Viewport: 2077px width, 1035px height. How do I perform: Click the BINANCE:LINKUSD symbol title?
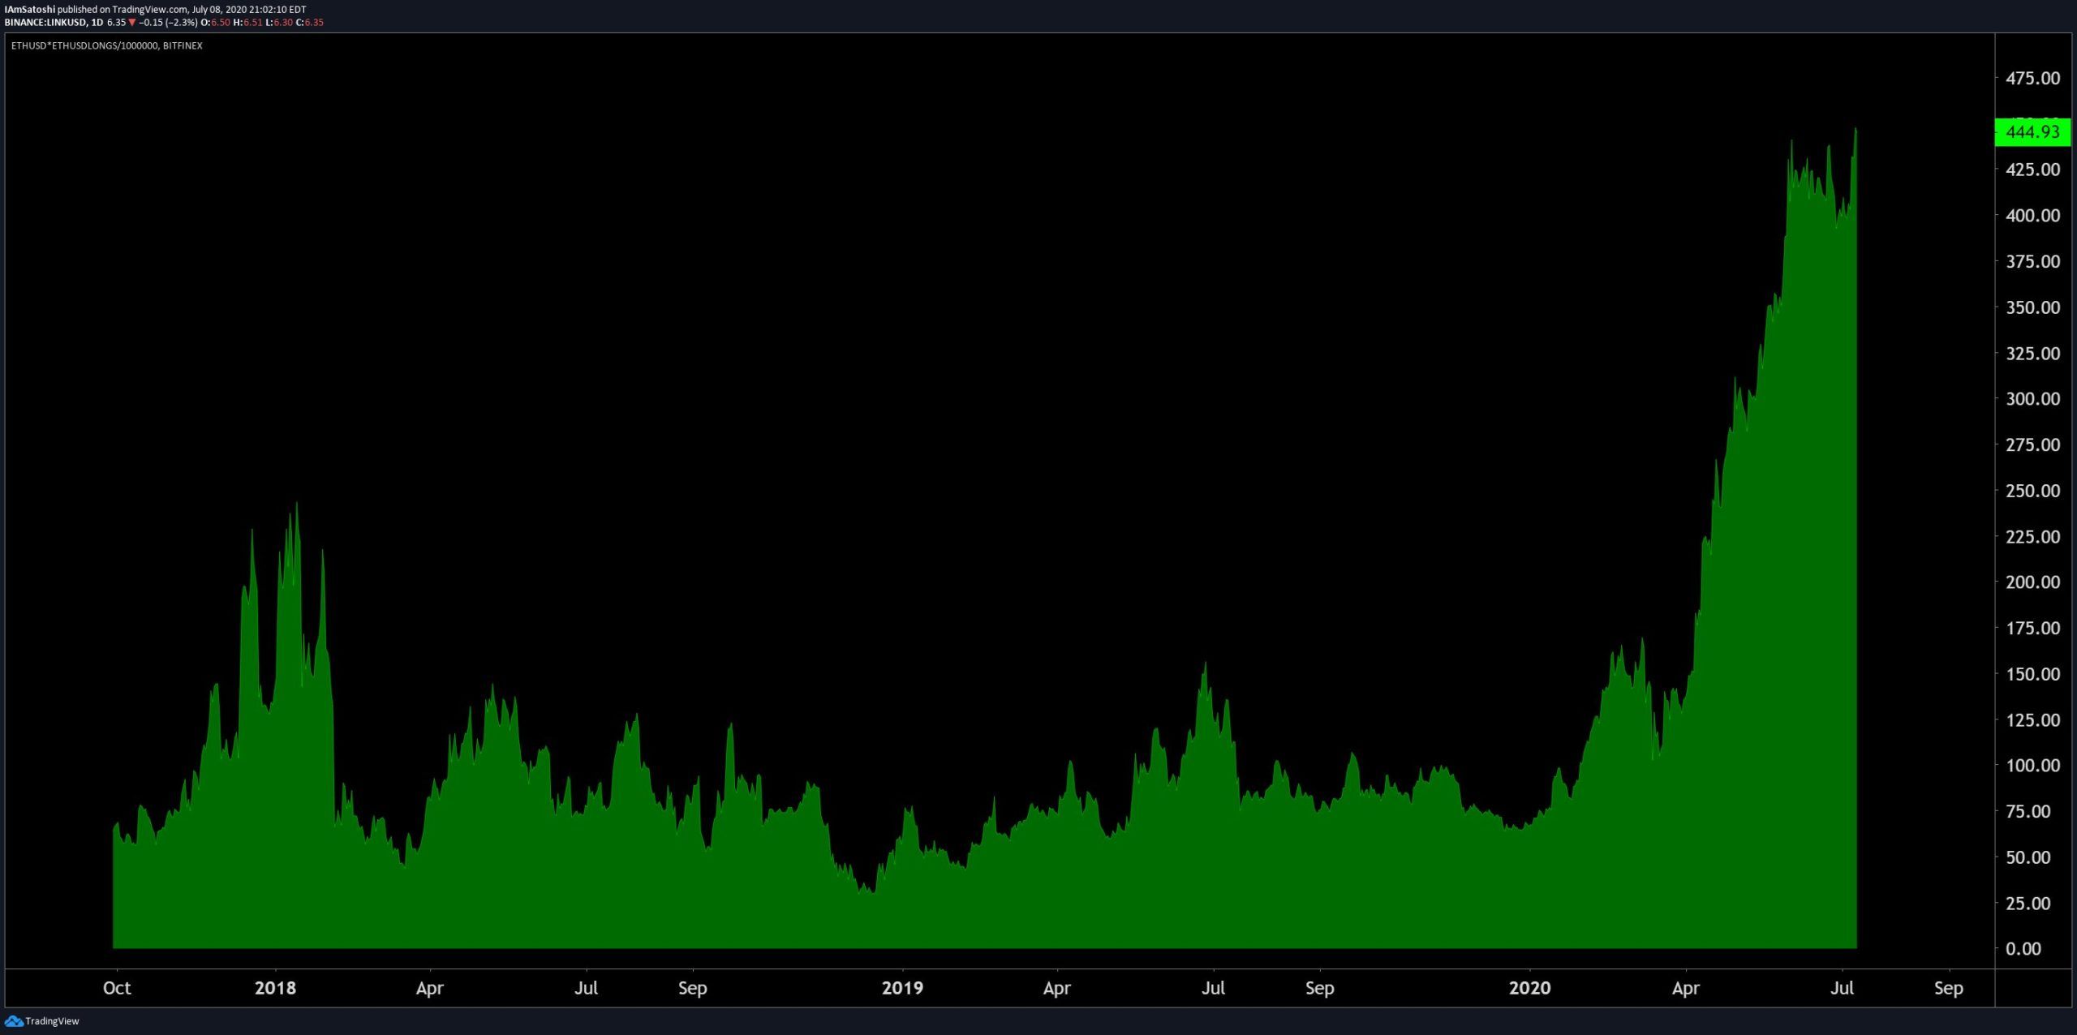click(45, 23)
